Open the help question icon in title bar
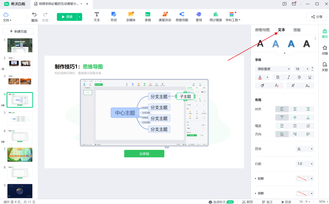 285,4
